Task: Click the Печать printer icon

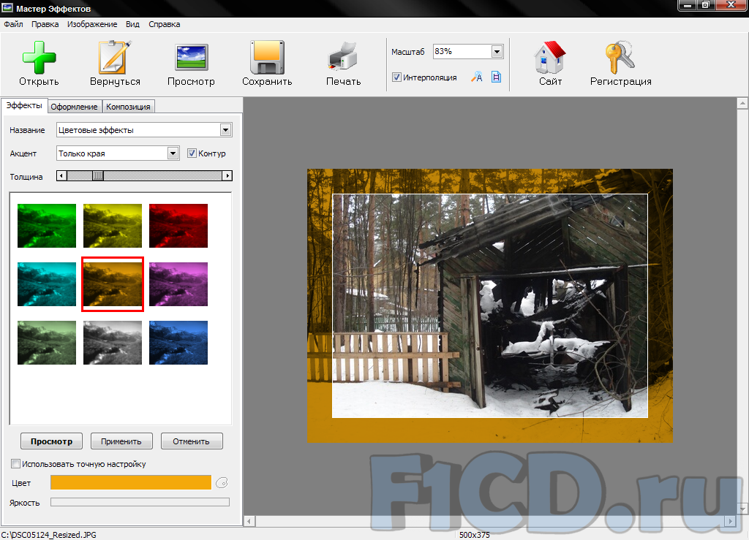Action: click(343, 57)
